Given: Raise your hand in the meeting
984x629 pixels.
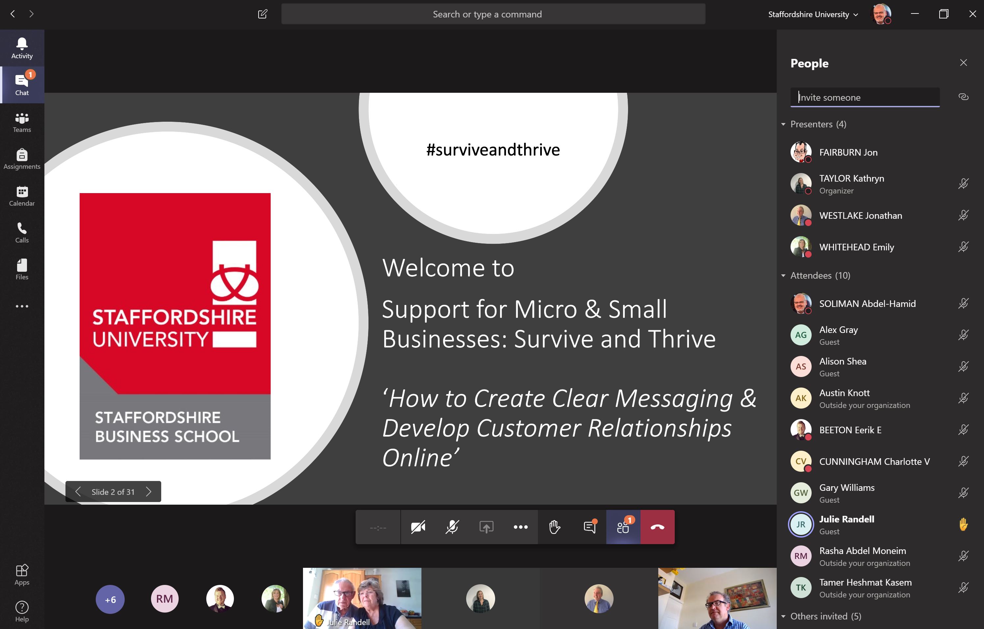Looking at the screenshot, I should pos(555,527).
